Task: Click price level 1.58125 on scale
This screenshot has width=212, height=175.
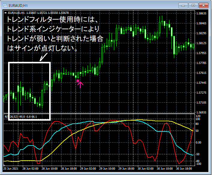Action: coord(201,43)
